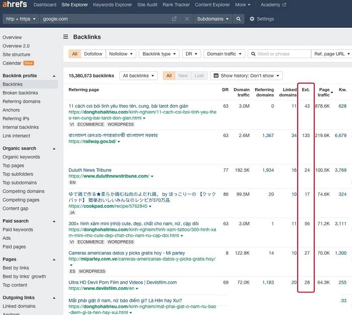Viewport: 352px width, 315px height.
Task: Collapse the Organic search section
Action: tap(54, 149)
